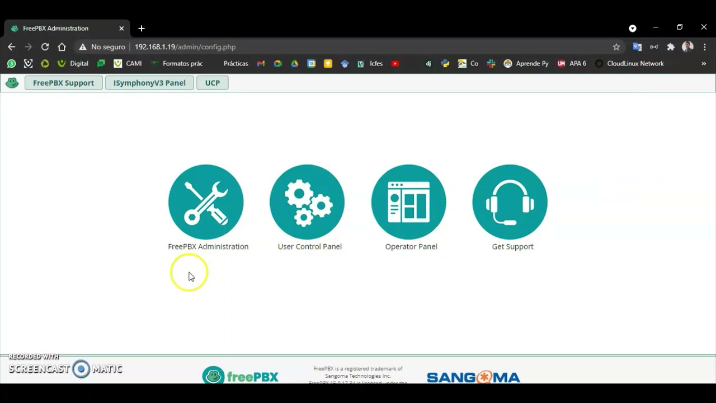Click the FreePBX Administration text label
The height and width of the screenshot is (403, 716).
click(208, 246)
